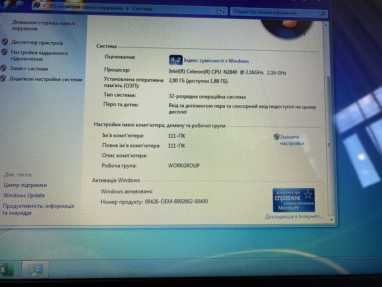382x287 pixels.
Task: Click 111-ПК next to Повне ім'я комп'ютера
Action: tap(176, 146)
